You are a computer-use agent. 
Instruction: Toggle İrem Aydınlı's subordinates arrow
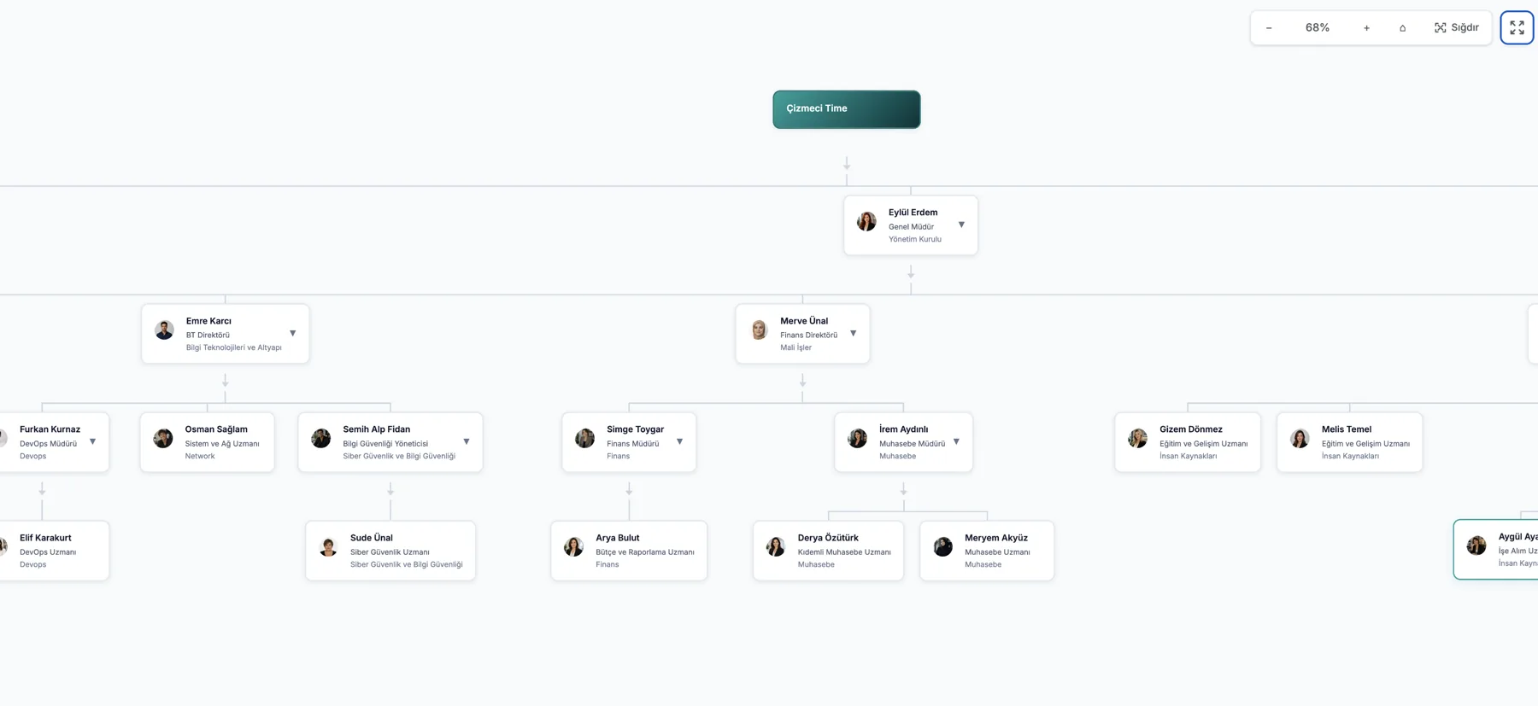[956, 442]
